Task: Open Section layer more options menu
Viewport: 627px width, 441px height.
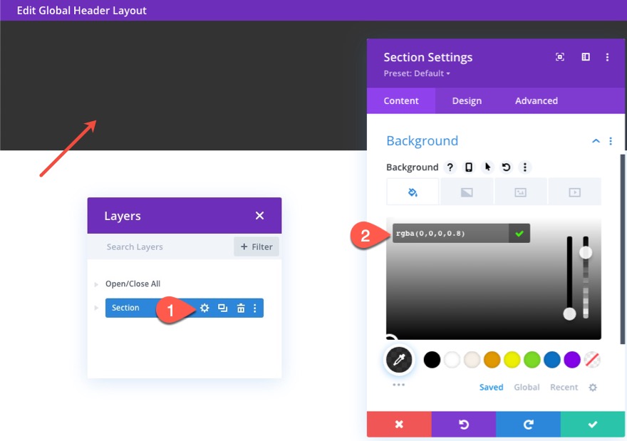Action: point(255,308)
